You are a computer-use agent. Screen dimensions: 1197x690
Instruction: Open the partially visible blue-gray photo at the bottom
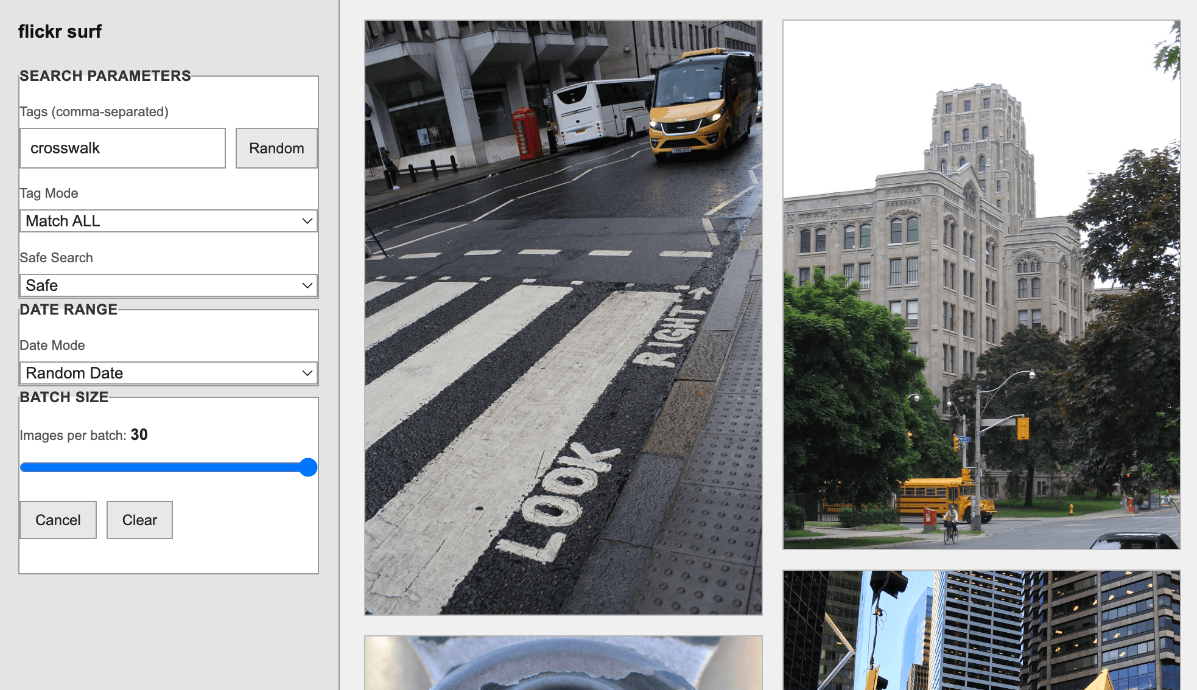(x=563, y=663)
